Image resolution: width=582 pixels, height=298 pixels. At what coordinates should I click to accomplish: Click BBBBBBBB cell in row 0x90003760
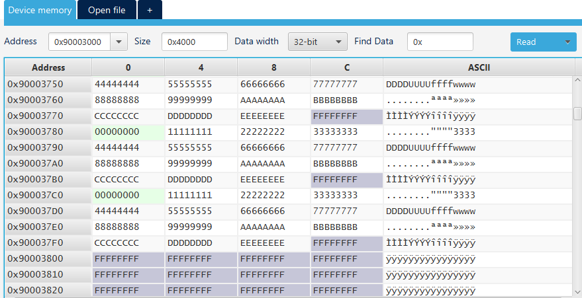point(347,100)
